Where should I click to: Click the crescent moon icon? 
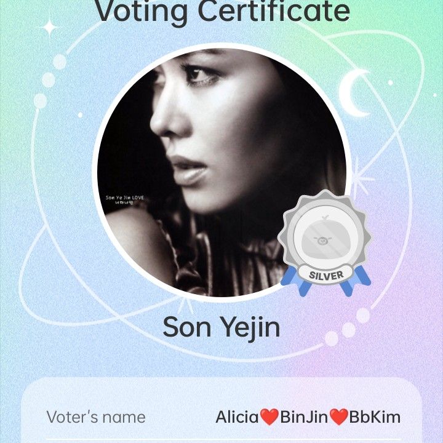pyautogui.click(x=353, y=93)
